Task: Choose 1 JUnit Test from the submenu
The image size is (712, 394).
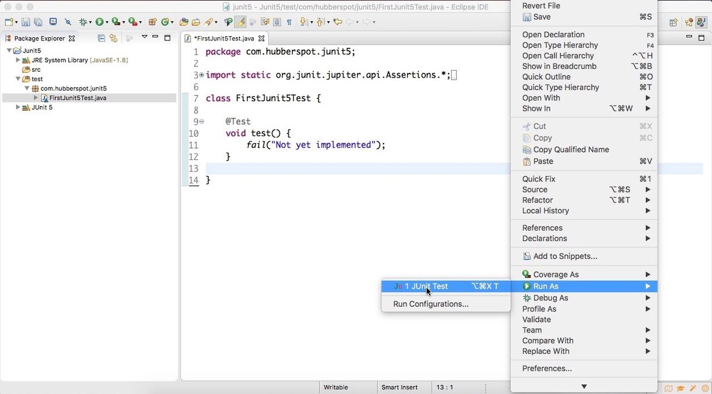Action: (x=446, y=286)
